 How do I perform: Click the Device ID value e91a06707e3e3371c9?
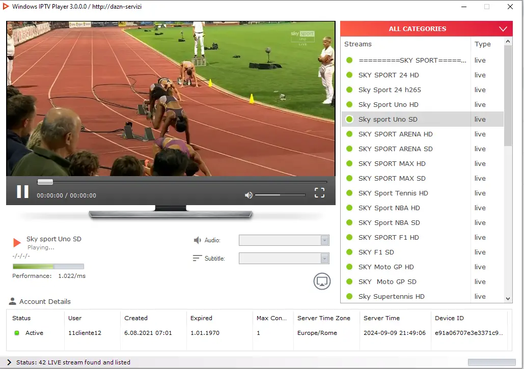[469, 333]
